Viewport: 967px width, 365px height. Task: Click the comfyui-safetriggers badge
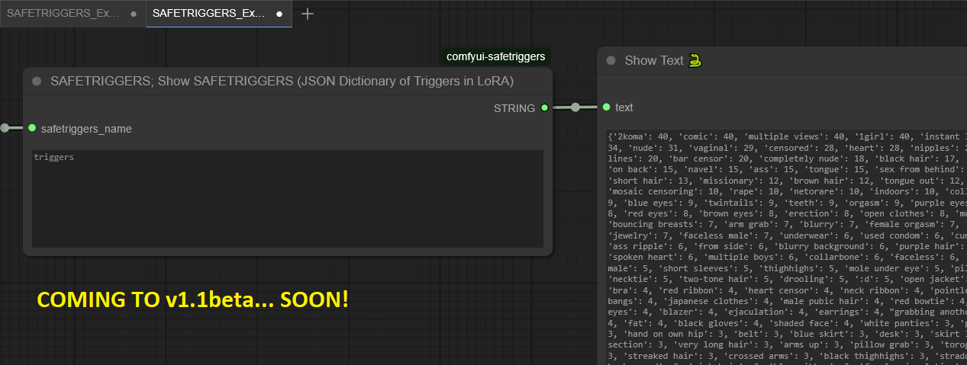click(495, 56)
